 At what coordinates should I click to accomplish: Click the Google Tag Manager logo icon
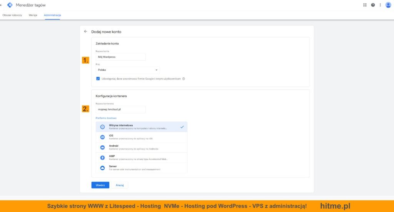pyautogui.click(x=10, y=5)
